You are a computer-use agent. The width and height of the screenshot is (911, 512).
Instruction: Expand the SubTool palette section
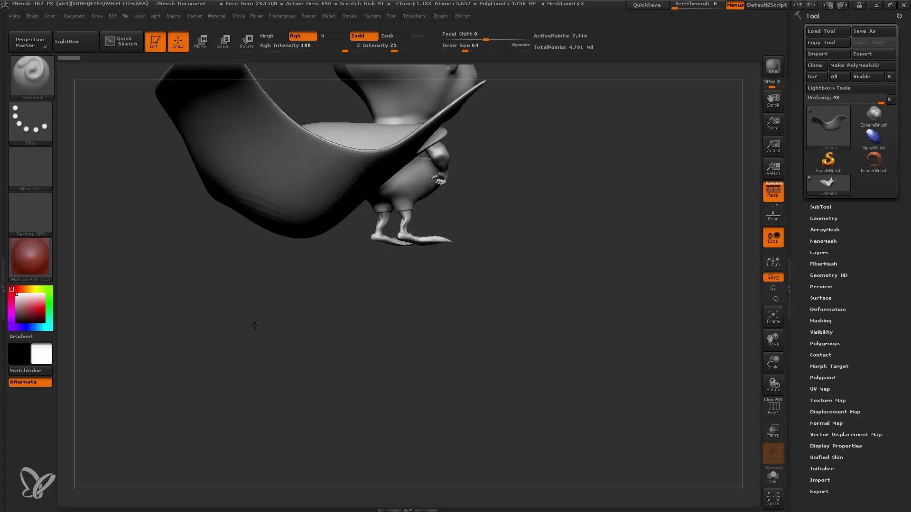pos(820,207)
